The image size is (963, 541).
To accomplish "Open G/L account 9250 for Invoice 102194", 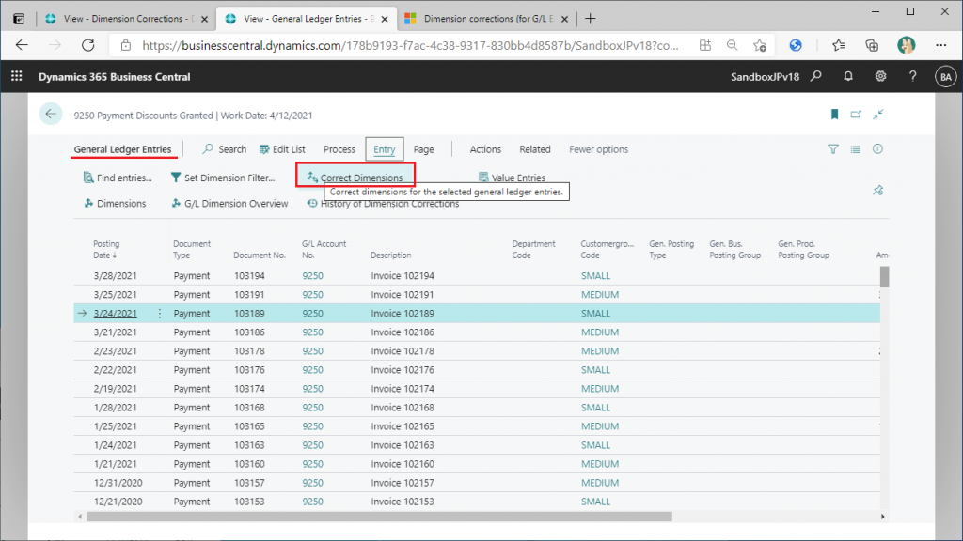I will [x=312, y=276].
